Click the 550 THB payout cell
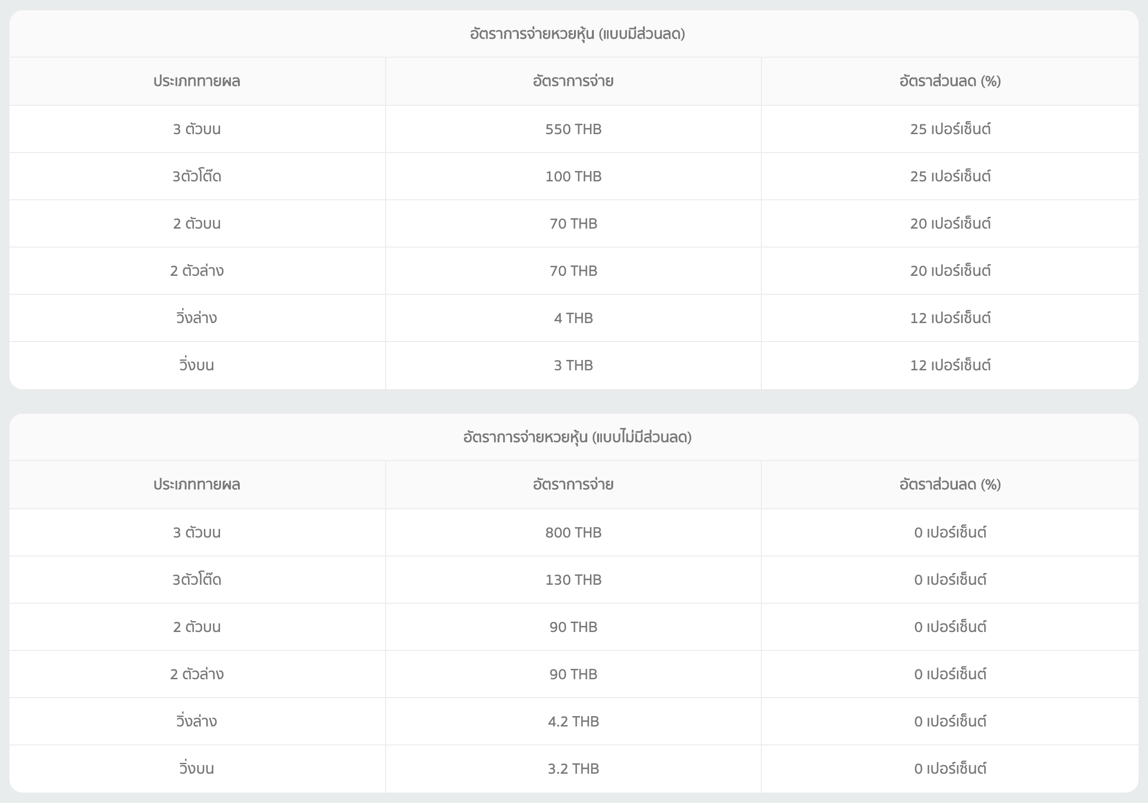Screen dimensions: 1148x803 [x=573, y=129]
